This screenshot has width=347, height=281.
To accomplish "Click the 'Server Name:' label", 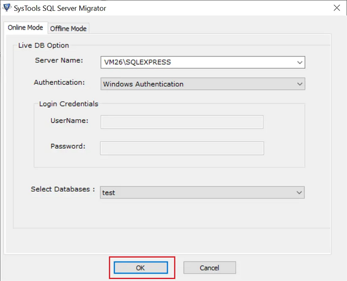I will point(59,60).
